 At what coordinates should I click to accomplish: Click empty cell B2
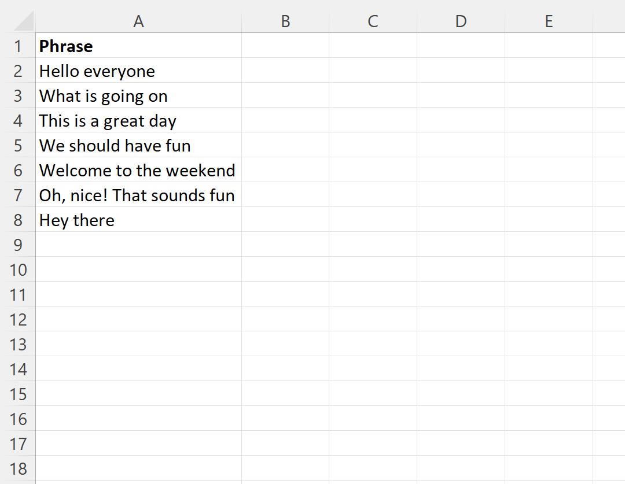coord(285,71)
